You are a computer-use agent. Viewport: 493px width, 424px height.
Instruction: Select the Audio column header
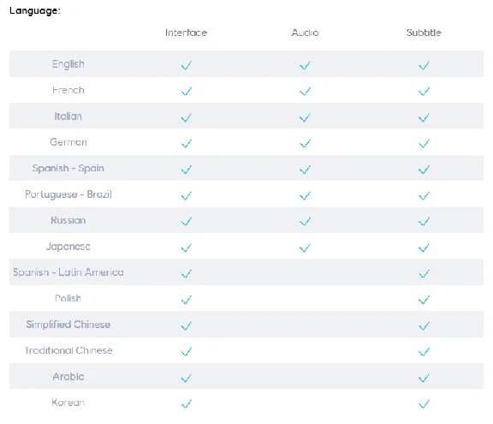305,33
